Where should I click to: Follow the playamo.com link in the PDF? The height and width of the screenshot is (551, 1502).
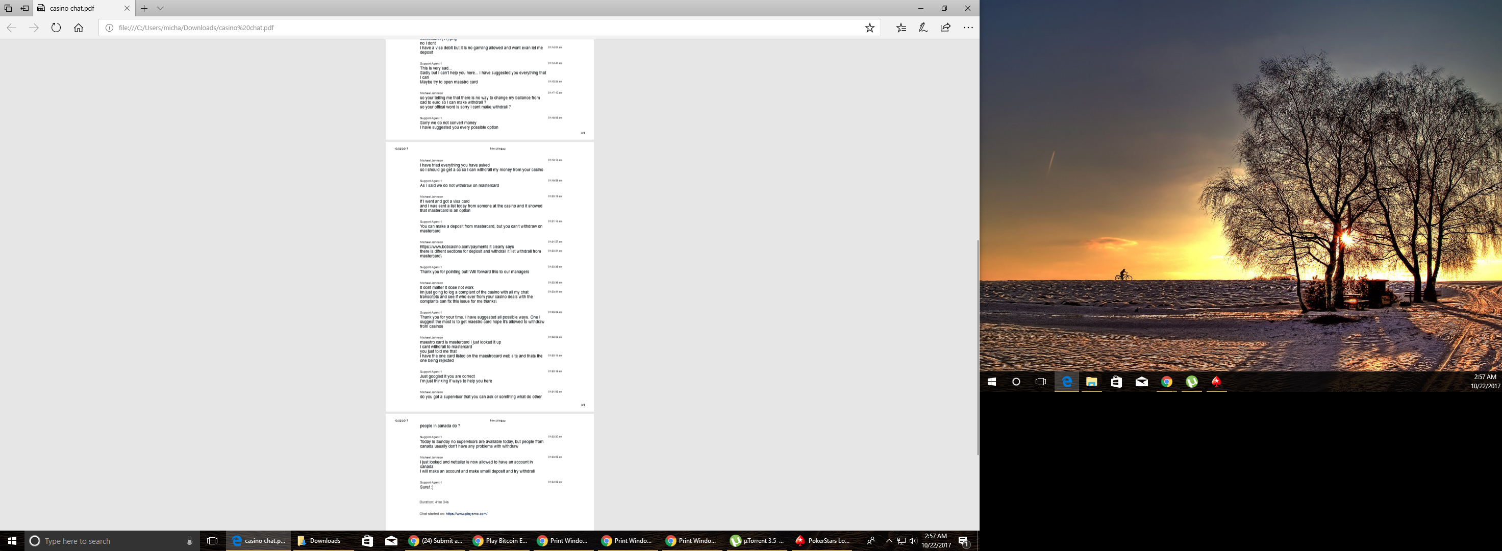(x=466, y=514)
